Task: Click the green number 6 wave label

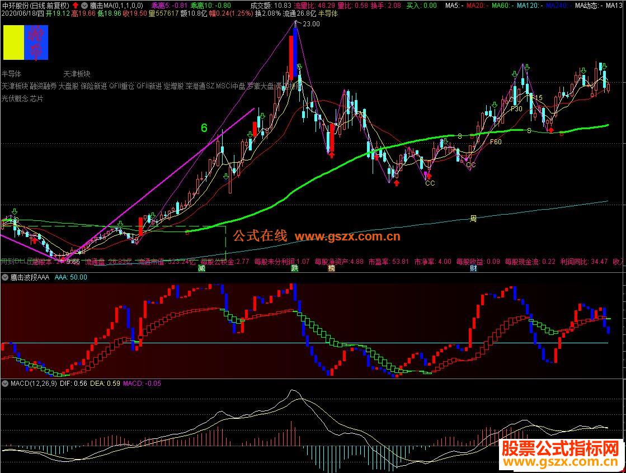Action: [204, 127]
